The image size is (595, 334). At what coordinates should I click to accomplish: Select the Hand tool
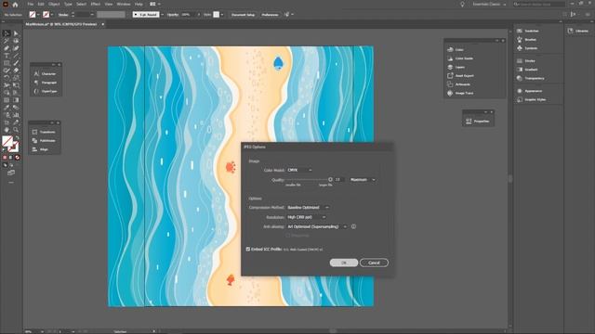7,130
